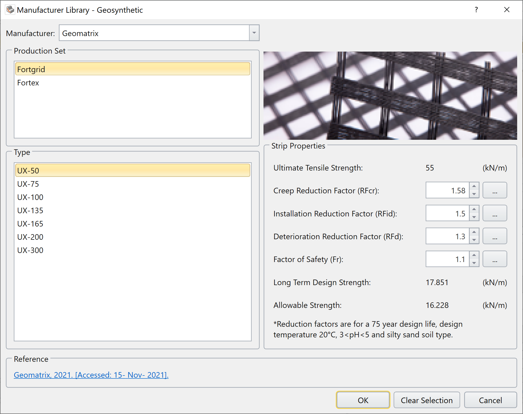
Task: Click the Factor of Safety input field
Action: pyautogui.click(x=447, y=259)
